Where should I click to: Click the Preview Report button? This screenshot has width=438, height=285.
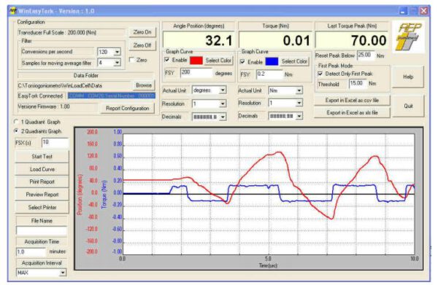point(42,195)
